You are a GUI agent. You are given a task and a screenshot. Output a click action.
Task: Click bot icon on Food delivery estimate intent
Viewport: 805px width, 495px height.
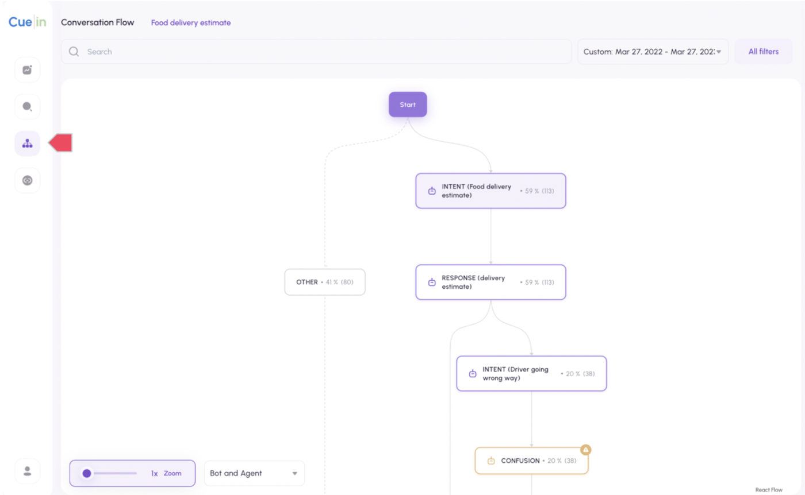[x=432, y=191]
